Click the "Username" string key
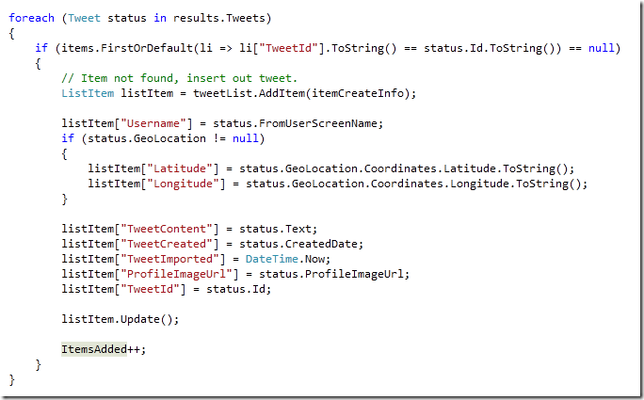 click(x=153, y=123)
